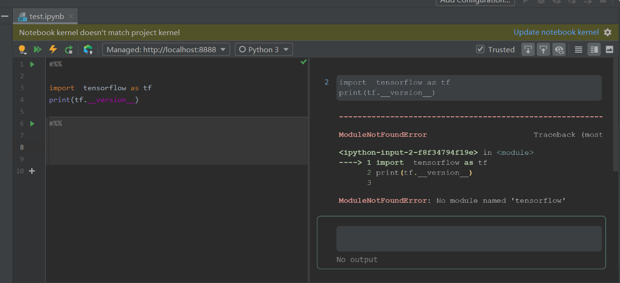Image resolution: width=620 pixels, height=283 pixels.
Task: Toggle the eye-code source visibility button
Action: click(559, 49)
